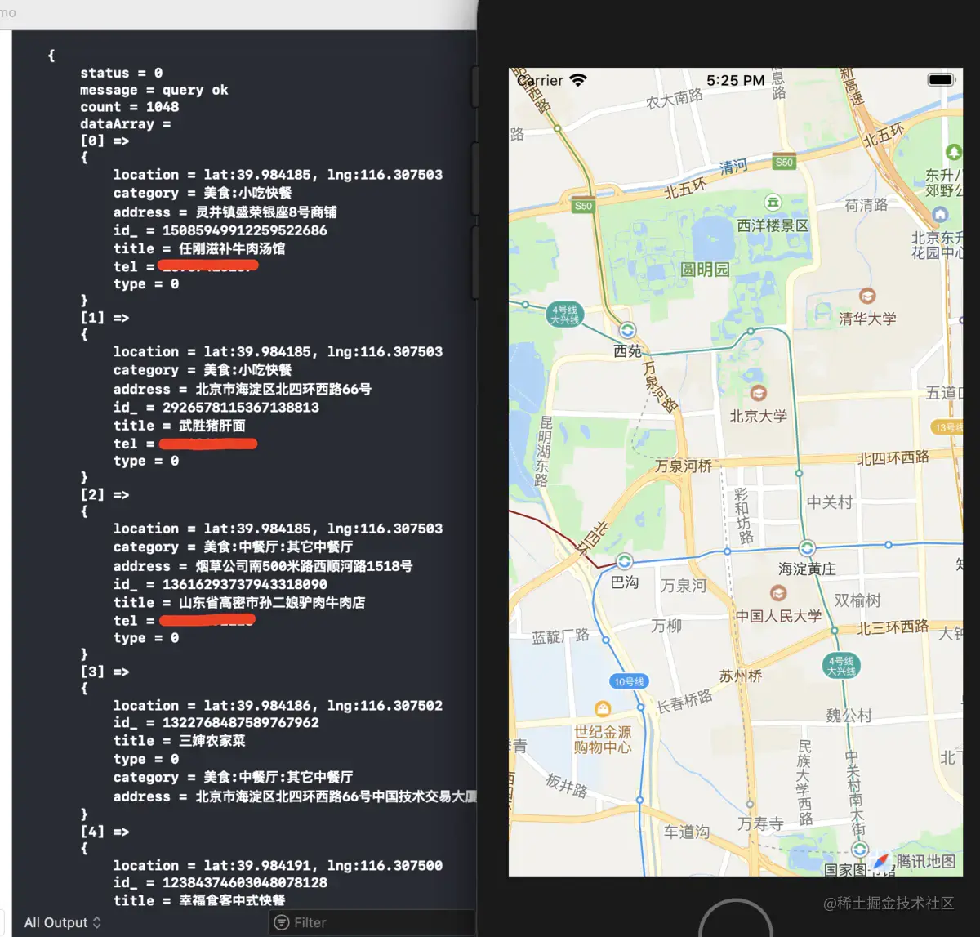Click the 'message = query ok' console line

click(154, 90)
